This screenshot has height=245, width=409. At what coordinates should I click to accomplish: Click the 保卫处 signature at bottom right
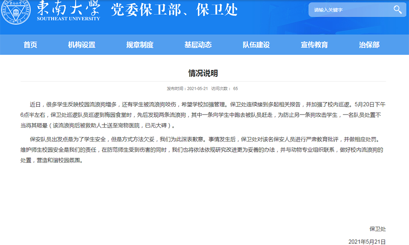click(377, 229)
